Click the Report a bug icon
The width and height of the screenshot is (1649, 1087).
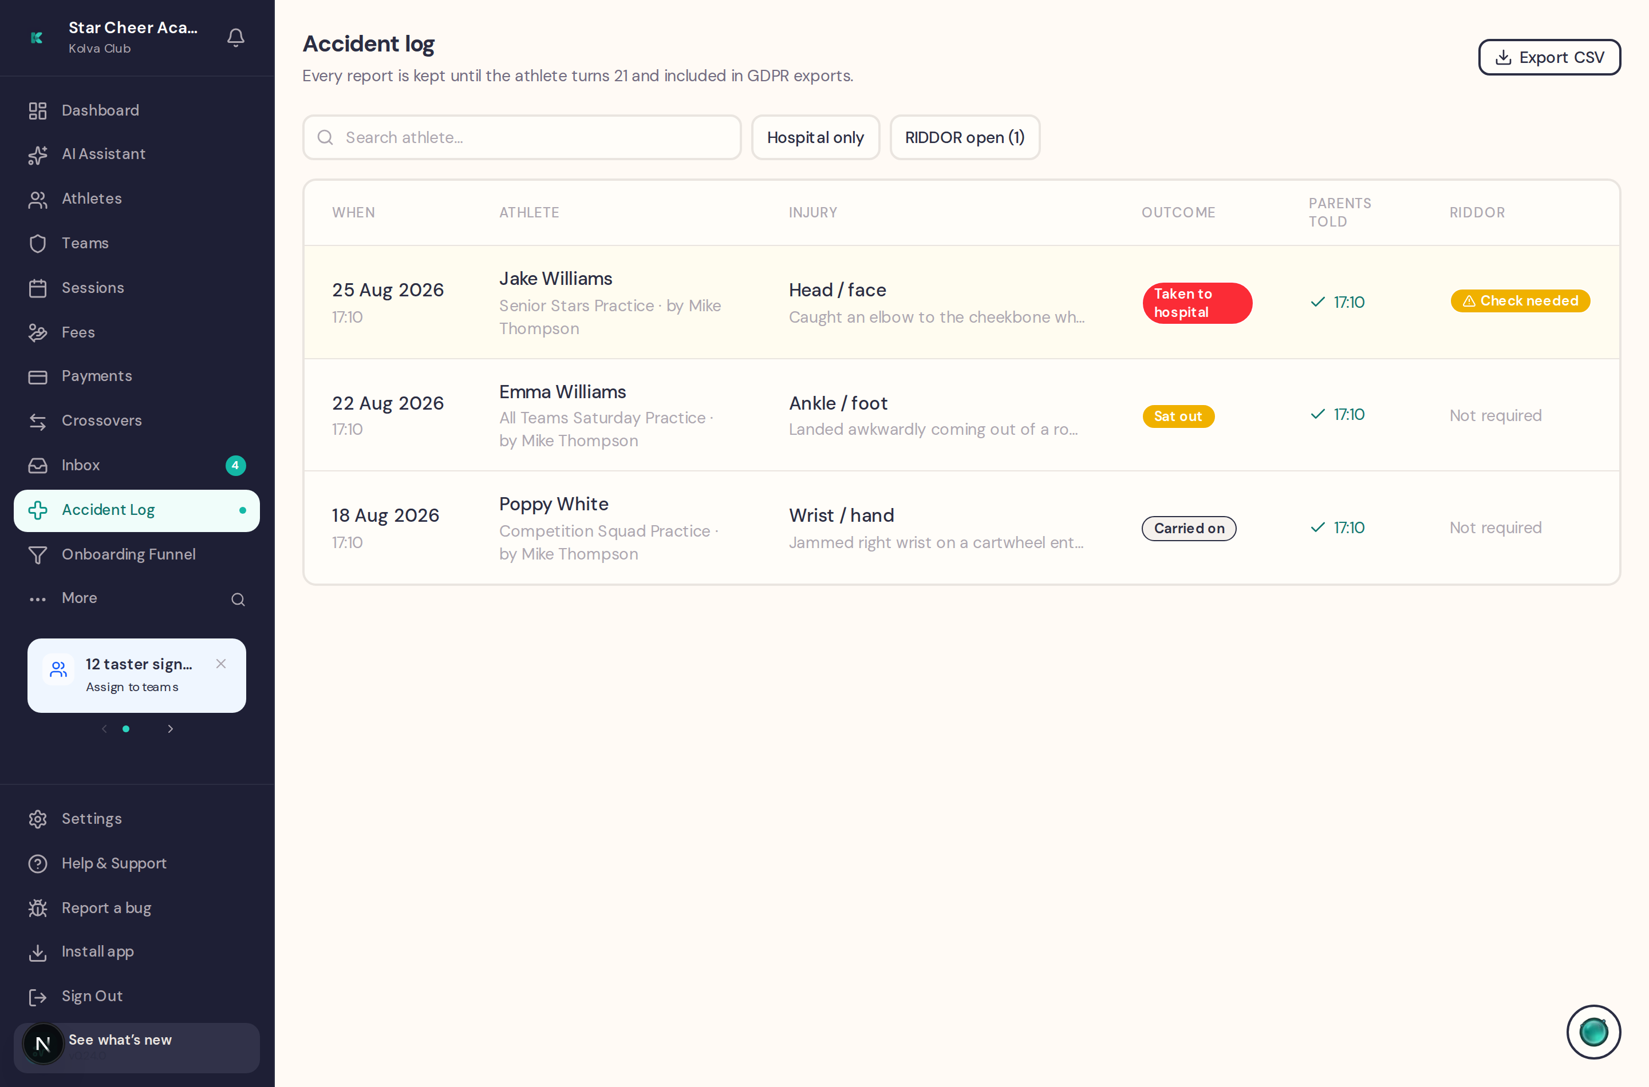(x=37, y=907)
